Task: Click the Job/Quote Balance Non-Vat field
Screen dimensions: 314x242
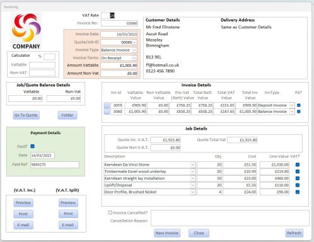Action: pos(64,98)
